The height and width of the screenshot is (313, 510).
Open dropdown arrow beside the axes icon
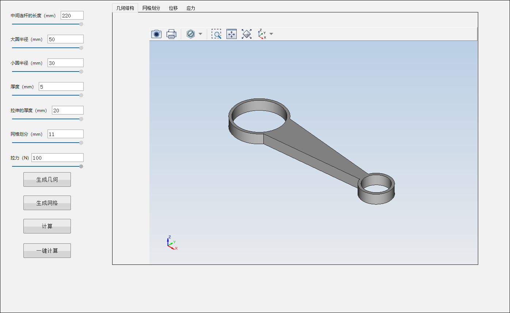(271, 34)
